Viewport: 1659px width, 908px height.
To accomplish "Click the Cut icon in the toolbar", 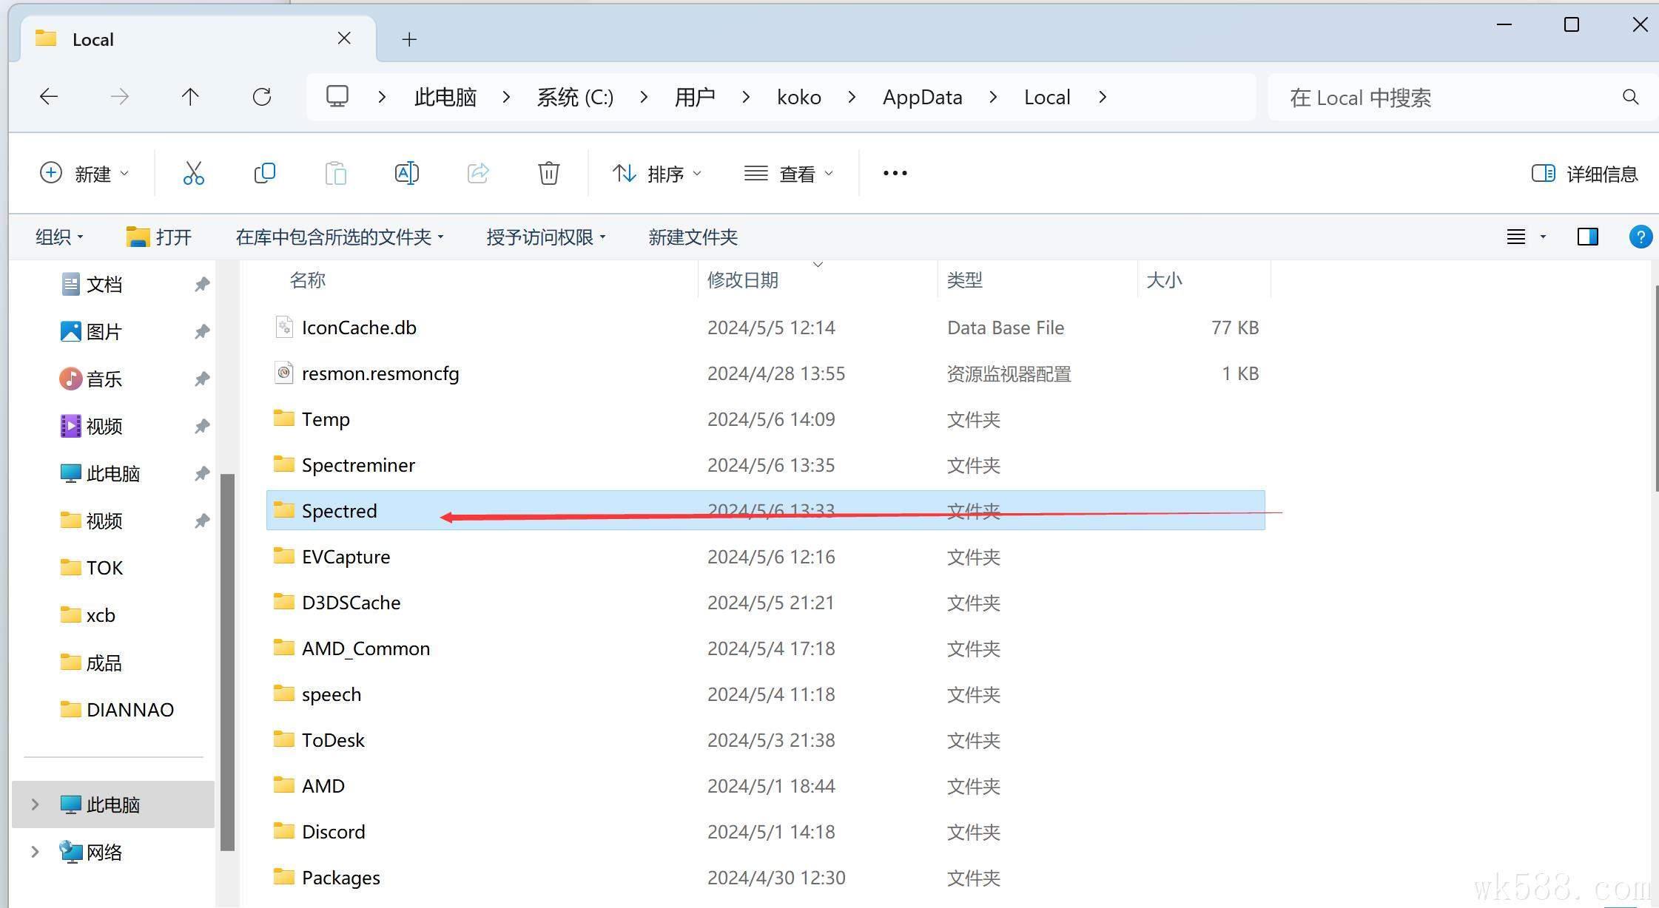I will click(x=192, y=173).
